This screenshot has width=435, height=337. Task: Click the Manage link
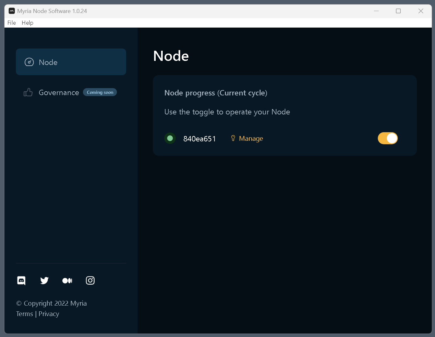[251, 139]
